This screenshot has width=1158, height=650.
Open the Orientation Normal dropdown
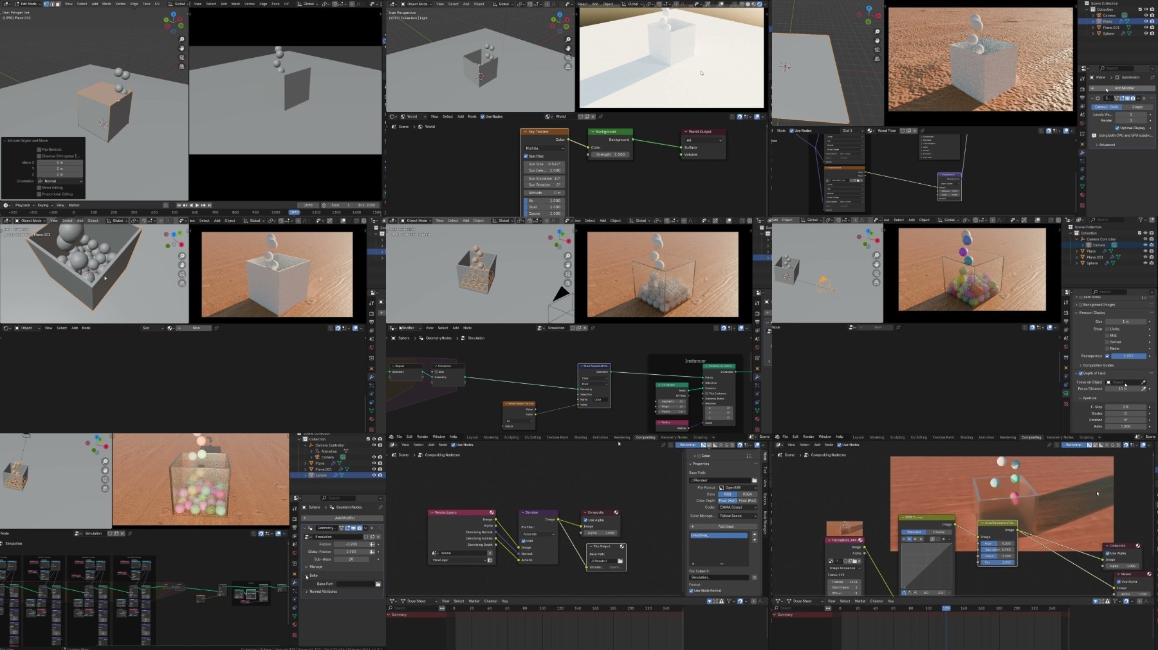click(60, 181)
